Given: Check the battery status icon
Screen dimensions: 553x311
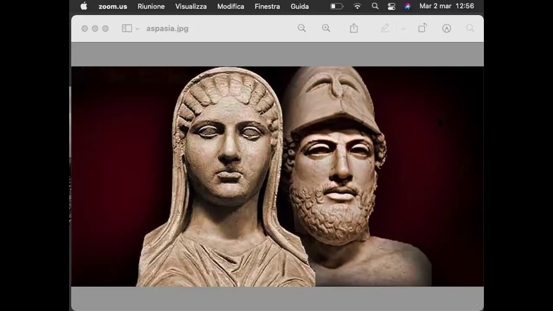Looking at the screenshot, I should coord(337,6).
